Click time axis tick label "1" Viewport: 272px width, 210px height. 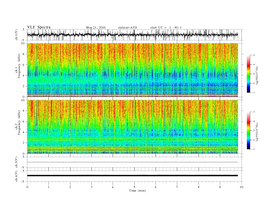48,187
